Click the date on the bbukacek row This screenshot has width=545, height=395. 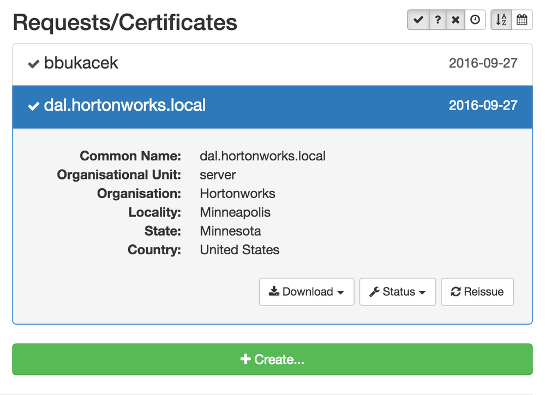pyautogui.click(x=483, y=63)
